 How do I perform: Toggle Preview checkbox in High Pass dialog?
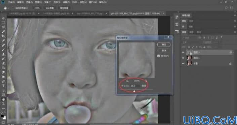click(x=158, y=56)
